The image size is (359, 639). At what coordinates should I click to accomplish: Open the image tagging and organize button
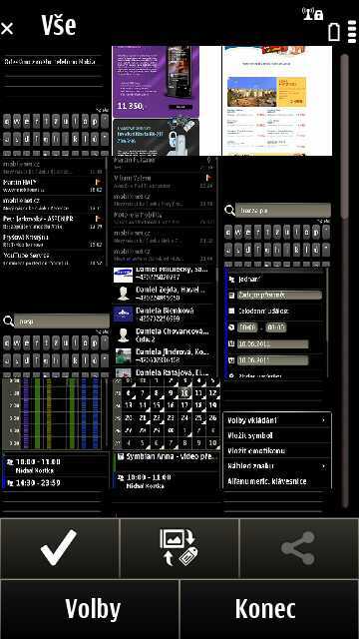click(x=179, y=548)
